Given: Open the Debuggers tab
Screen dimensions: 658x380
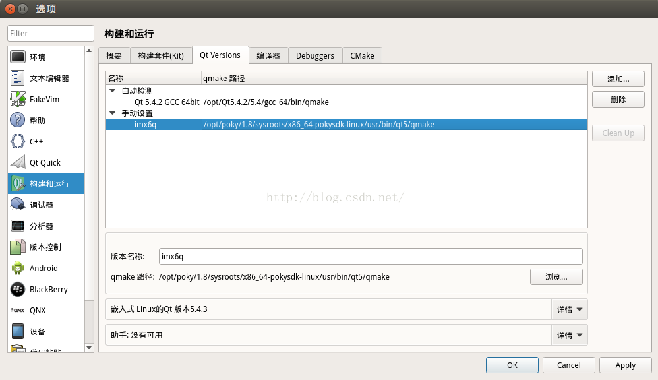Looking at the screenshot, I should (x=315, y=56).
